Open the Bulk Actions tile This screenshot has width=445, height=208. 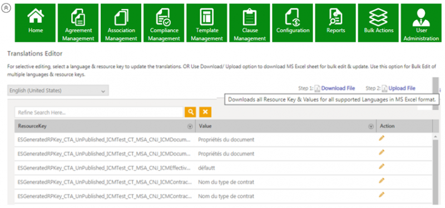coord(378,23)
